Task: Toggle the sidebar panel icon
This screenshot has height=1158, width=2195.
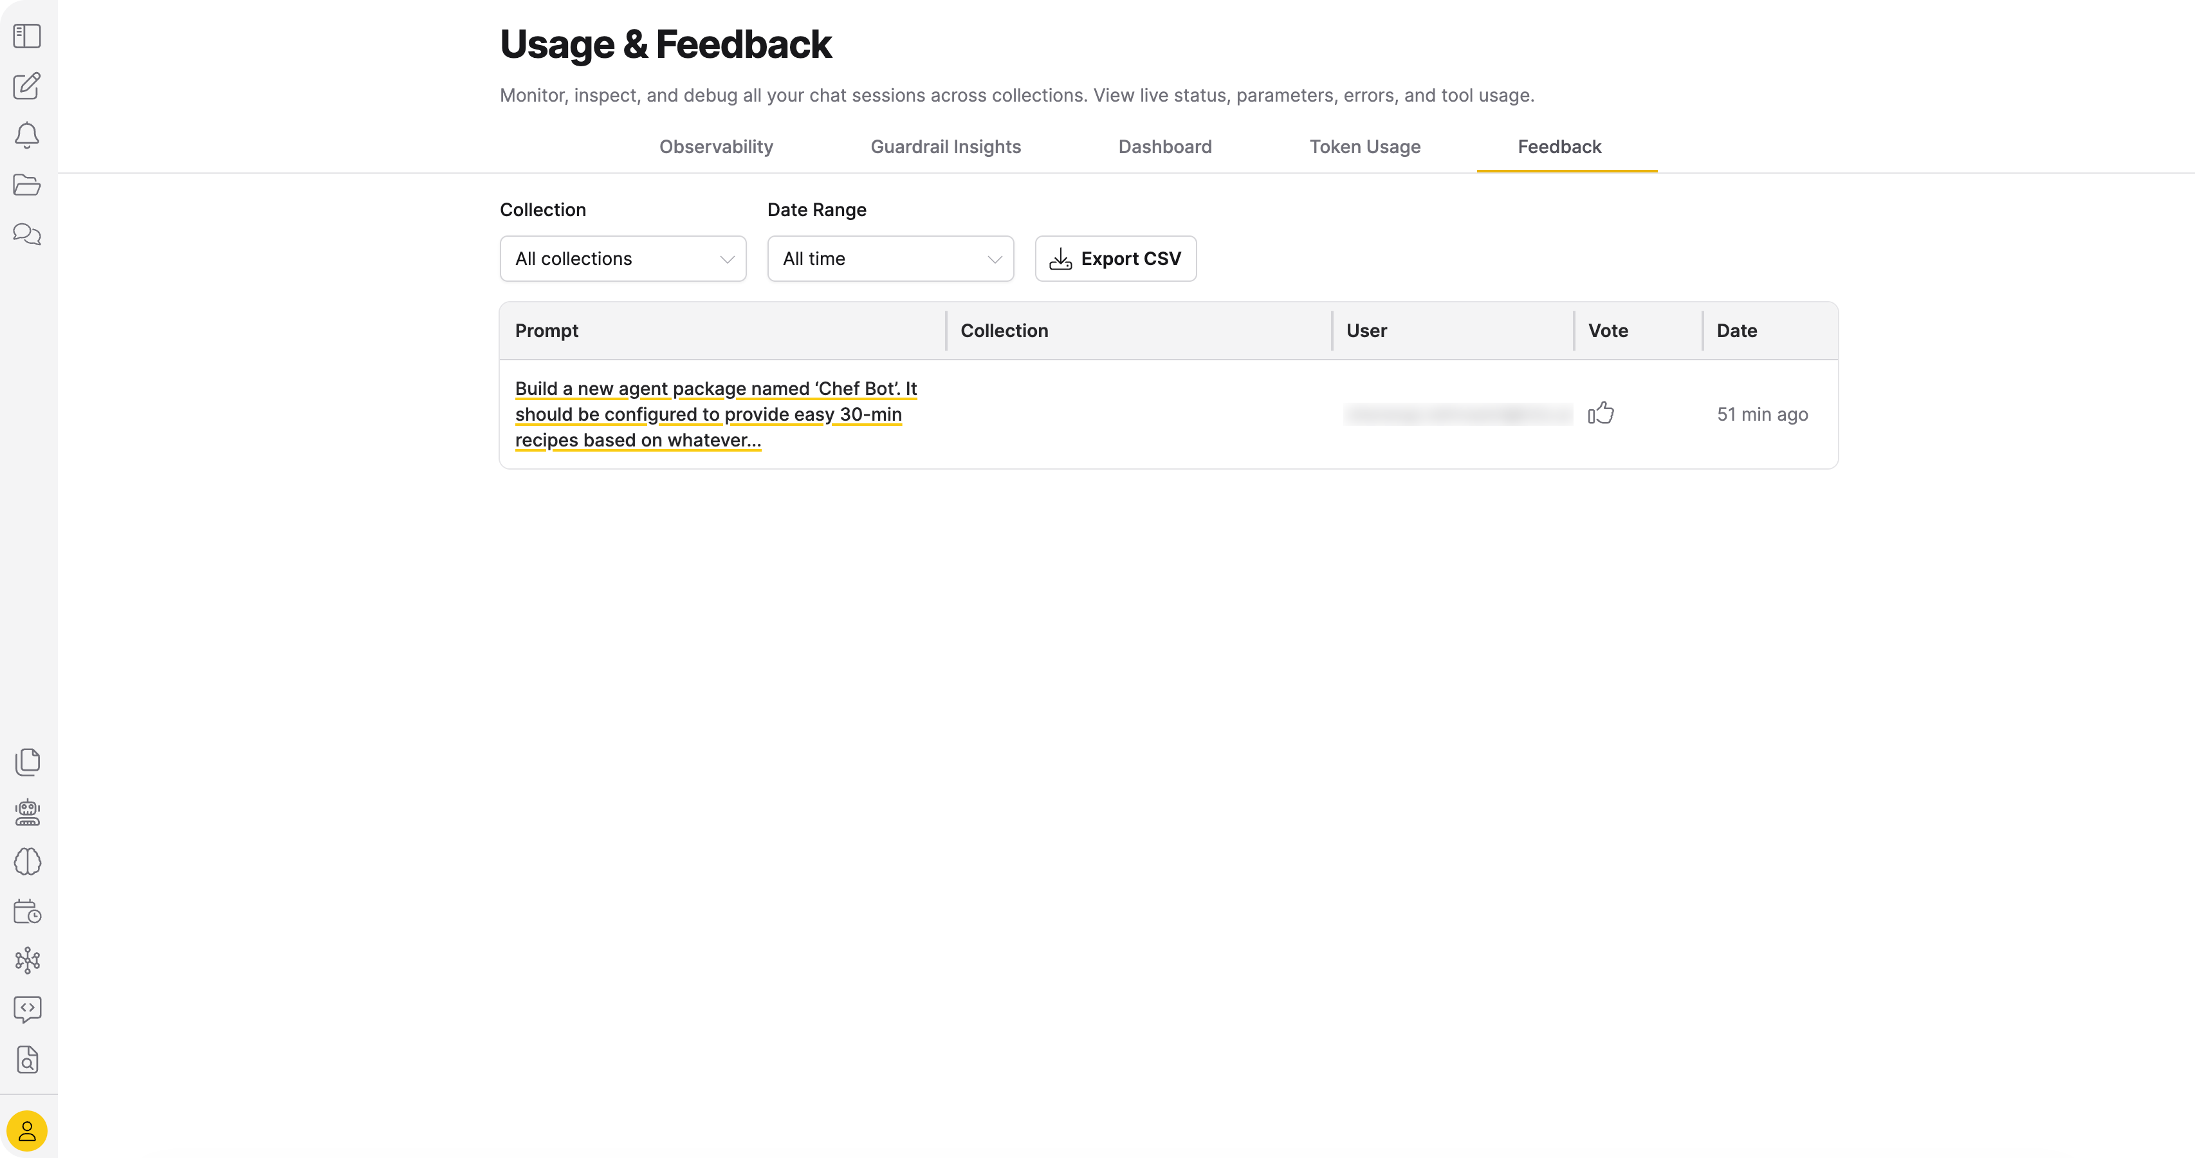Action: coord(27,36)
